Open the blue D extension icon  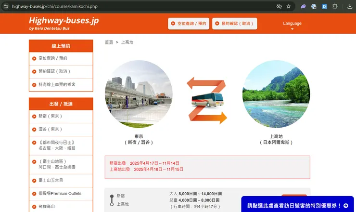324,6
